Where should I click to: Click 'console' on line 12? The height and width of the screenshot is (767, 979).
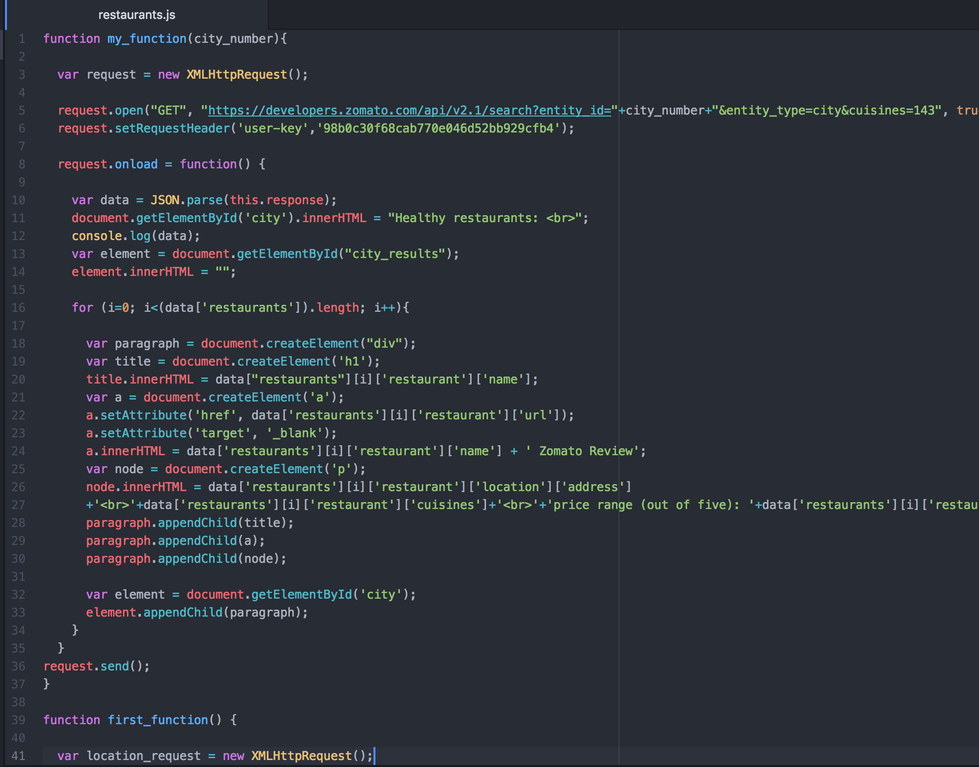97,236
